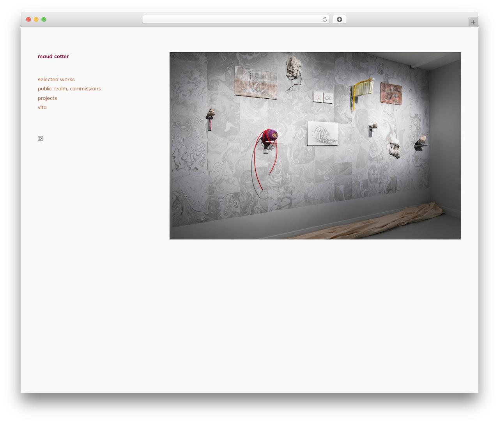
Task: Click the yellow minimize window button
Action: (36, 20)
